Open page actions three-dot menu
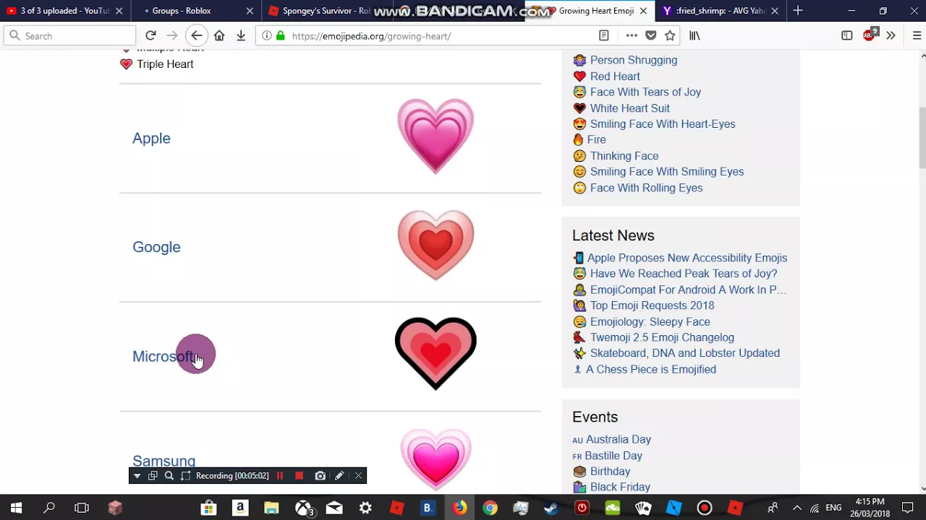This screenshot has width=926, height=520. click(632, 35)
